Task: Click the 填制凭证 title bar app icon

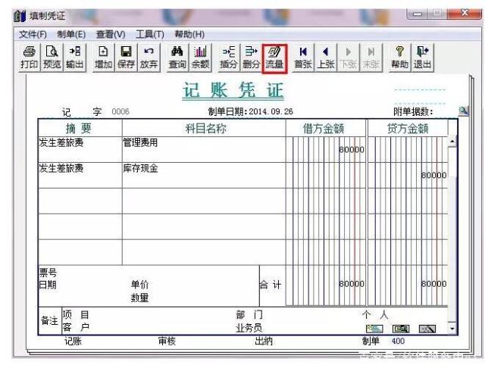Action: click(x=20, y=16)
